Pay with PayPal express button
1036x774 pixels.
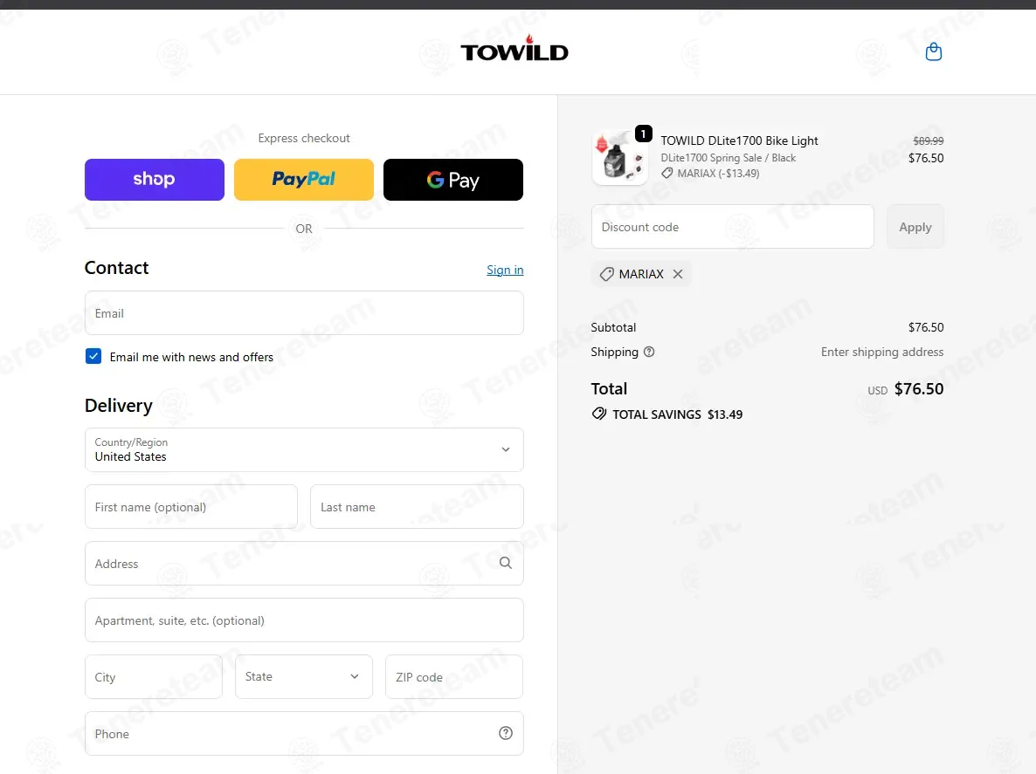(304, 180)
